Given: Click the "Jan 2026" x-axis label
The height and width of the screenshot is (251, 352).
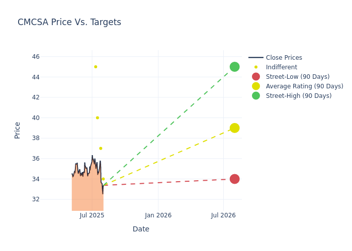Looking at the screenshot, I should (158, 215).
